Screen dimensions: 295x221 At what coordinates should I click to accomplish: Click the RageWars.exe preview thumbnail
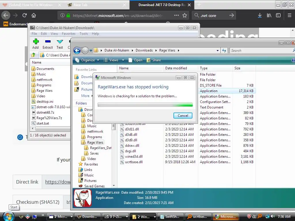(83, 198)
